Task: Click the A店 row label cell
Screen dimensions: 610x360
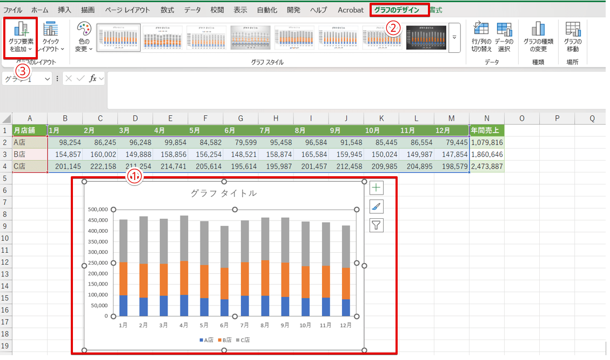Action: tap(30, 142)
